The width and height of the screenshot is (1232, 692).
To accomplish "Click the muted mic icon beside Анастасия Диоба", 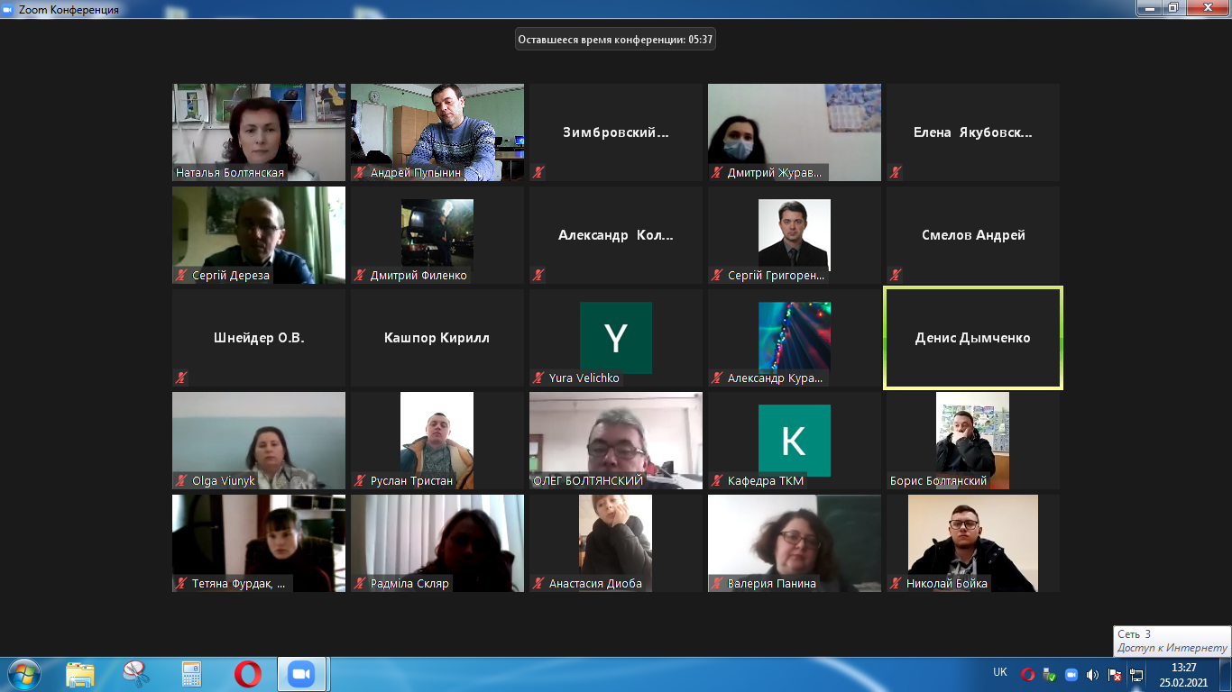I will pos(538,583).
